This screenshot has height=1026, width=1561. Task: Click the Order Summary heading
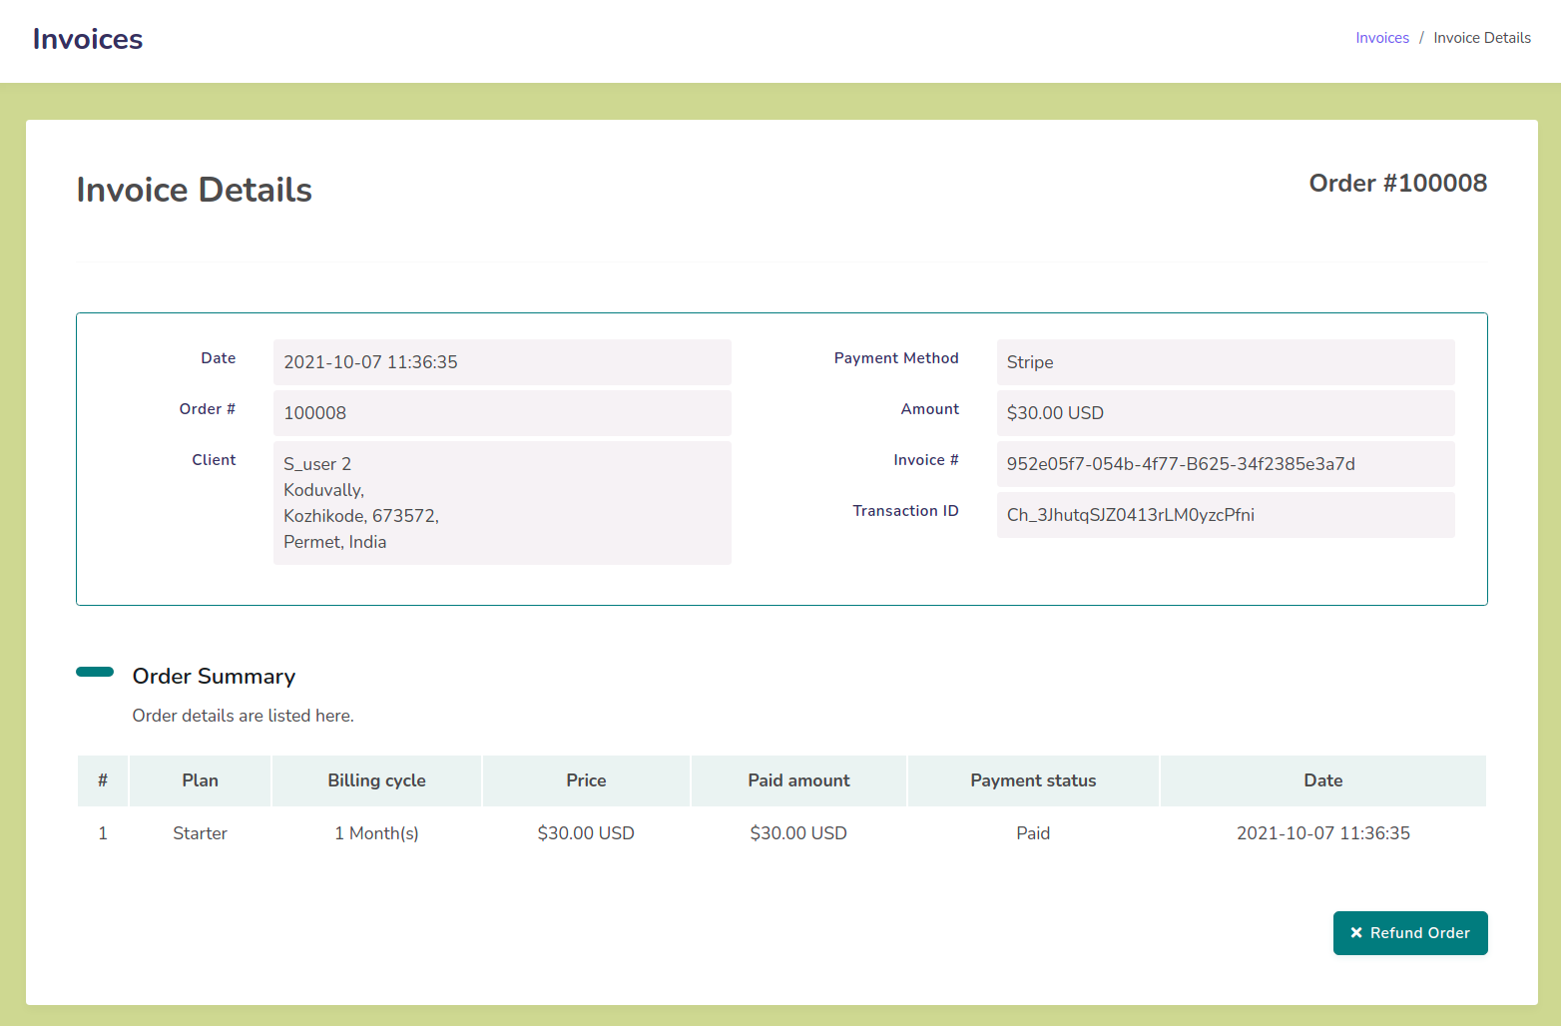click(x=214, y=677)
